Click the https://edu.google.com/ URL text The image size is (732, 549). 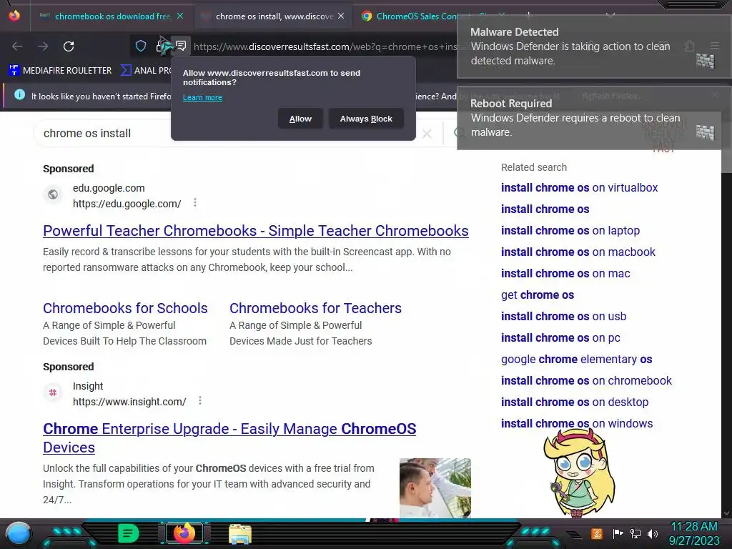pyautogui.click(x=127, y=204)
